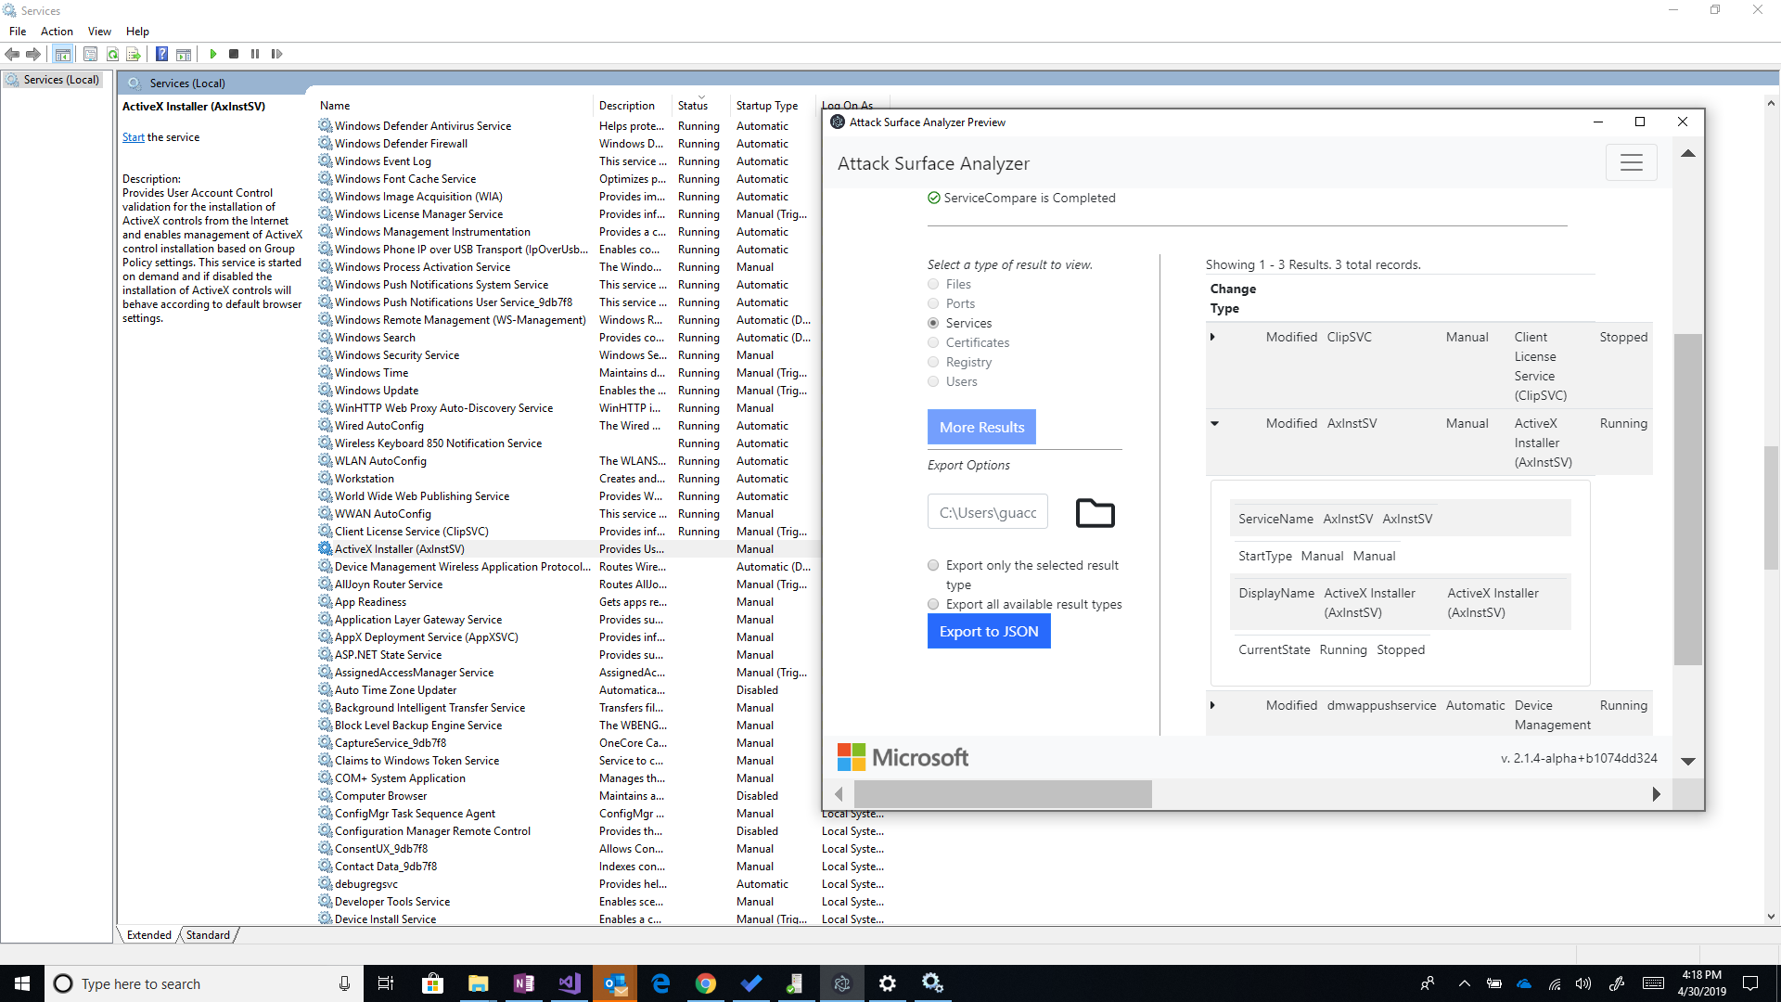
Task: Choose Export all available result types
Action: click(x=933, y=604)
